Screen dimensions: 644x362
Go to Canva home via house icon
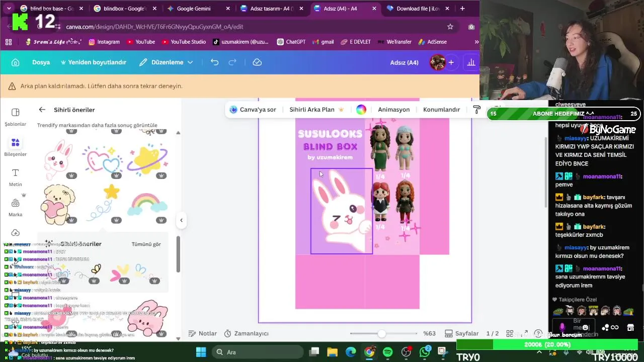(x=16, y=62)
